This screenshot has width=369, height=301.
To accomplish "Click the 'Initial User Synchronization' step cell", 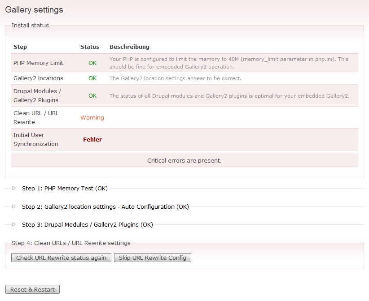I will click(x=36, y=139).
